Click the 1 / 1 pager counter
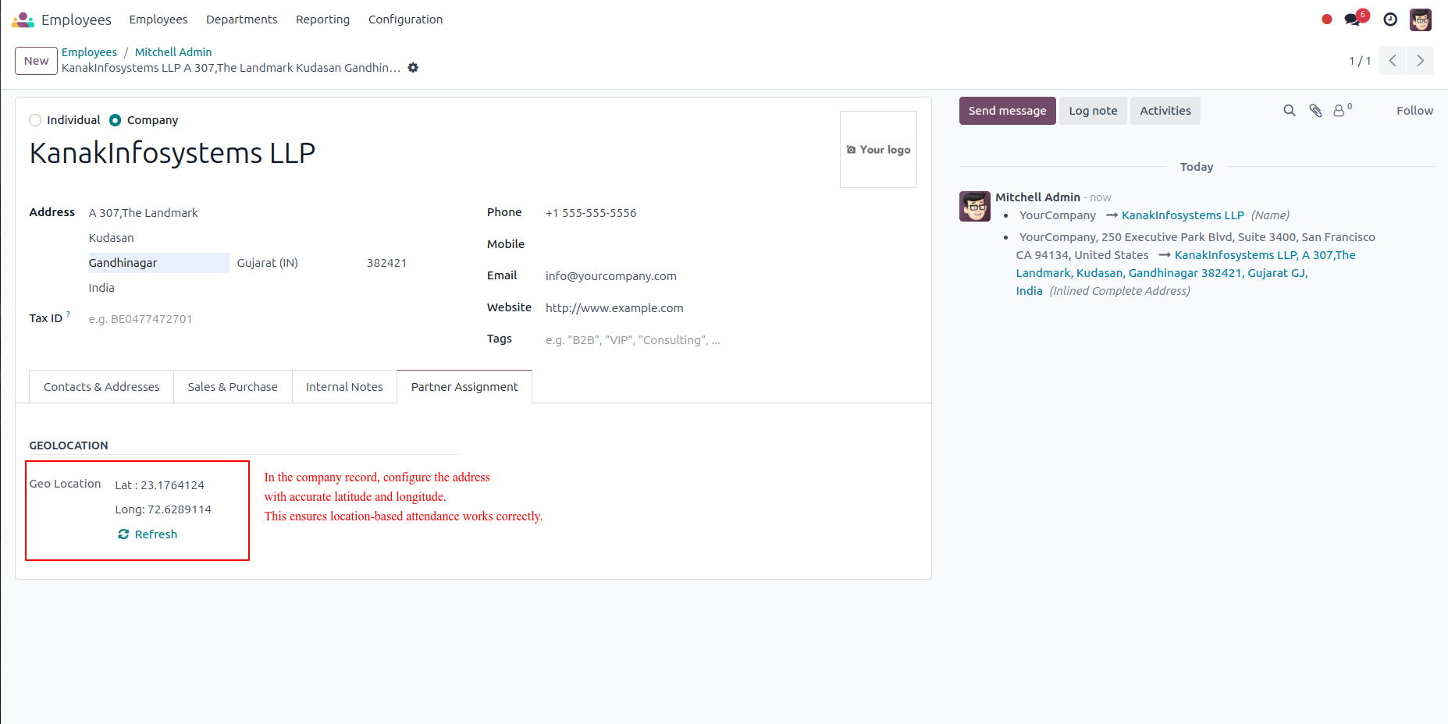The height and width of the screenshot is (724, 1448). (1360, 61)
